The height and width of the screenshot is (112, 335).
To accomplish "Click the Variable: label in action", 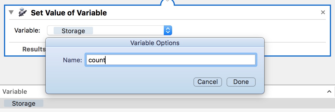I will 27,30.
